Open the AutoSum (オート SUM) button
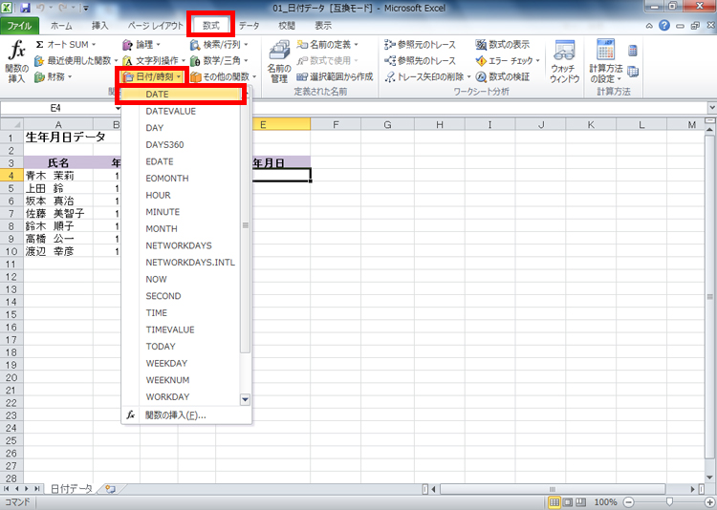Screen dimensions: 717x510 [x=66, y=44]
